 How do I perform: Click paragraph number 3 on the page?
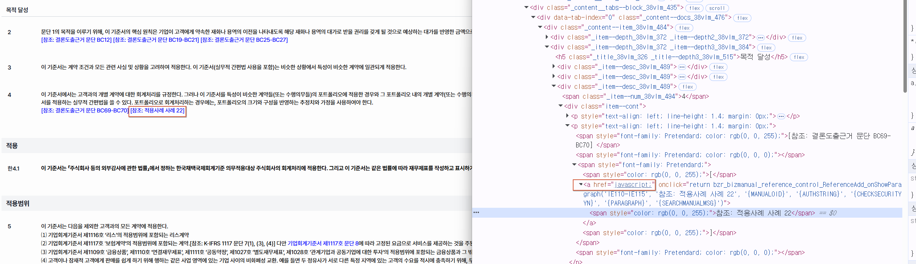point(10,68)
